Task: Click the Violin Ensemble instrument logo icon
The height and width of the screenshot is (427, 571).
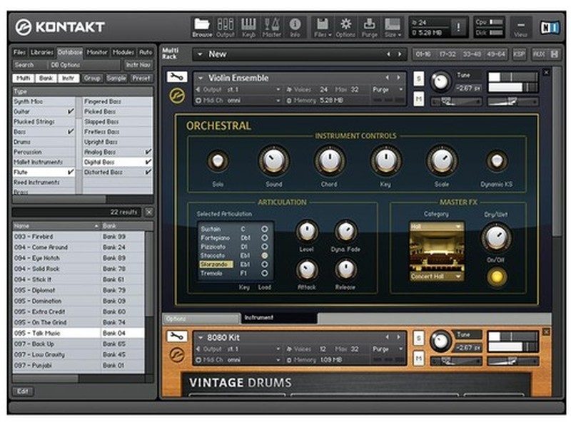Action: (x=177, y=96)
